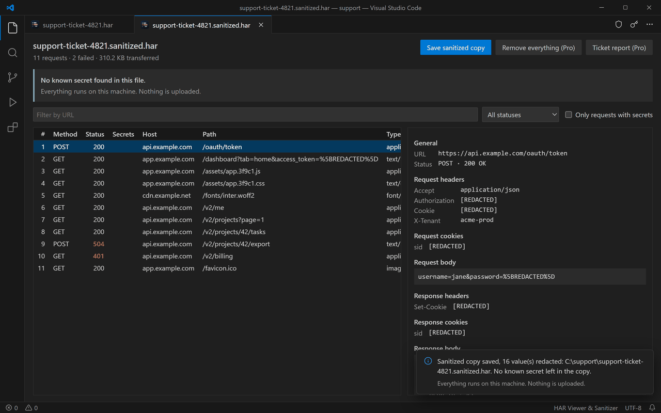Focus the Filter by URL field

coord(255,115)
